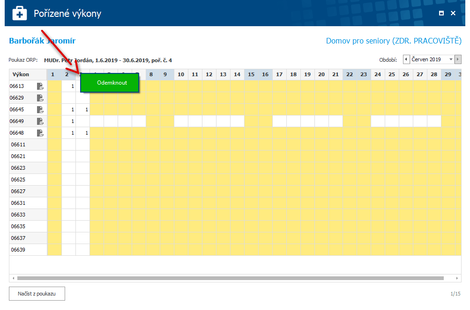This screenshot has width=470, height=310.
Task: Select day 8 column header
Action: pyautogui.click(x=153, y=74)
